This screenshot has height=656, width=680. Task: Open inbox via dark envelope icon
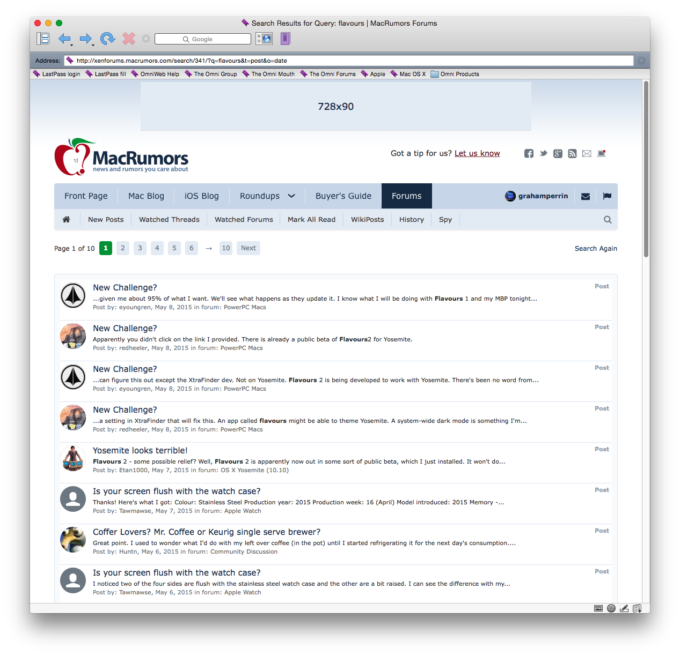(x=586, y=196)
